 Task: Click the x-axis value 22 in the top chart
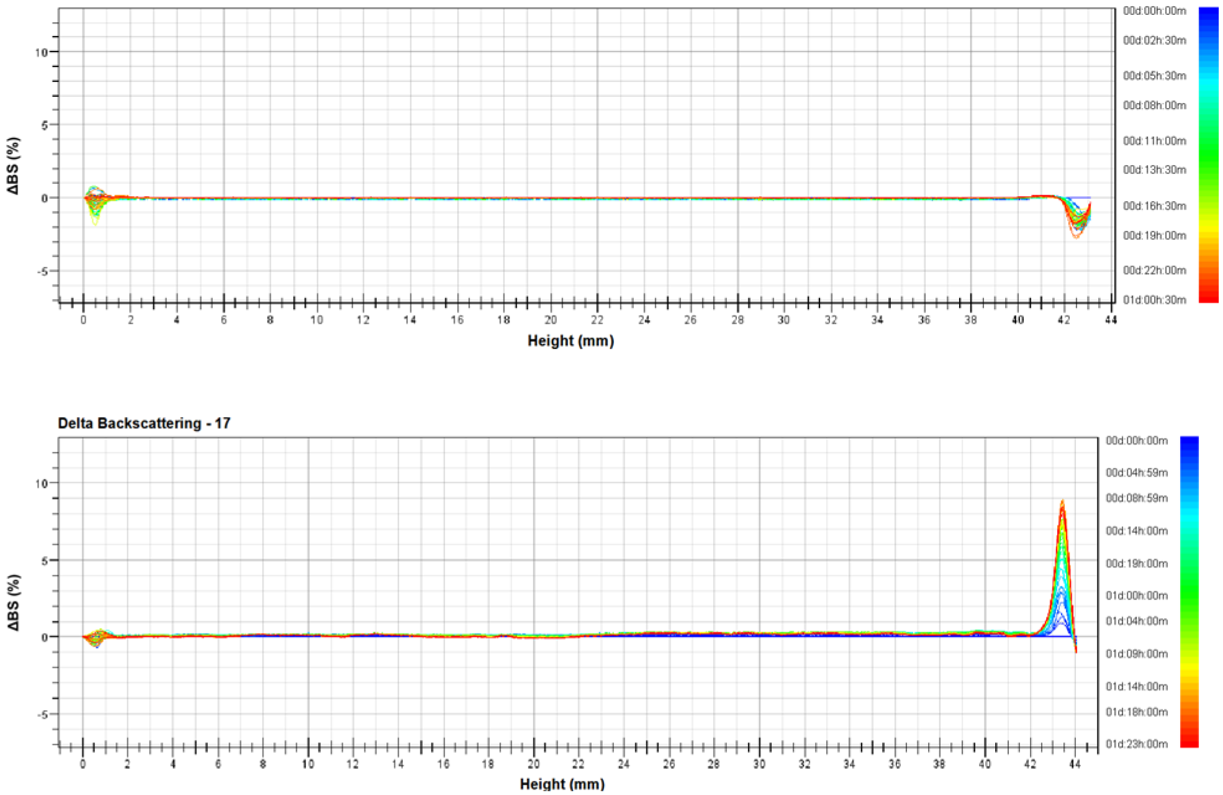[597, 320]
